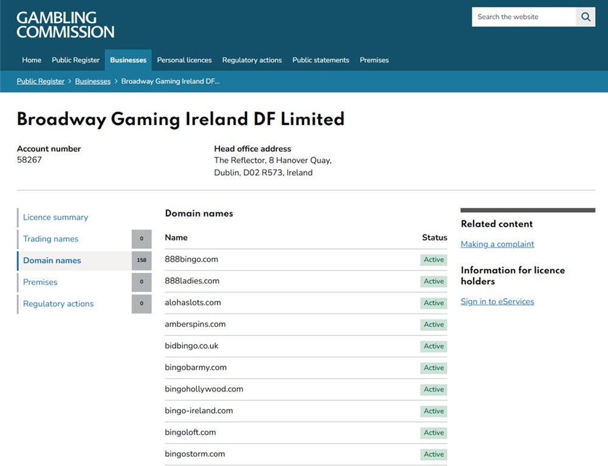Image resolution: width=608 pixels, height=466 pixels.
Task: Click the search magnifier icon button
Action: pos(586,16)
